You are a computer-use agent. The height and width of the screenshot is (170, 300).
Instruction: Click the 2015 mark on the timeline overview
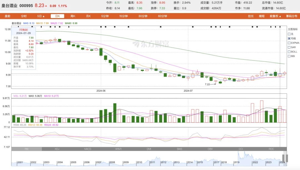[x=200, y=162]
